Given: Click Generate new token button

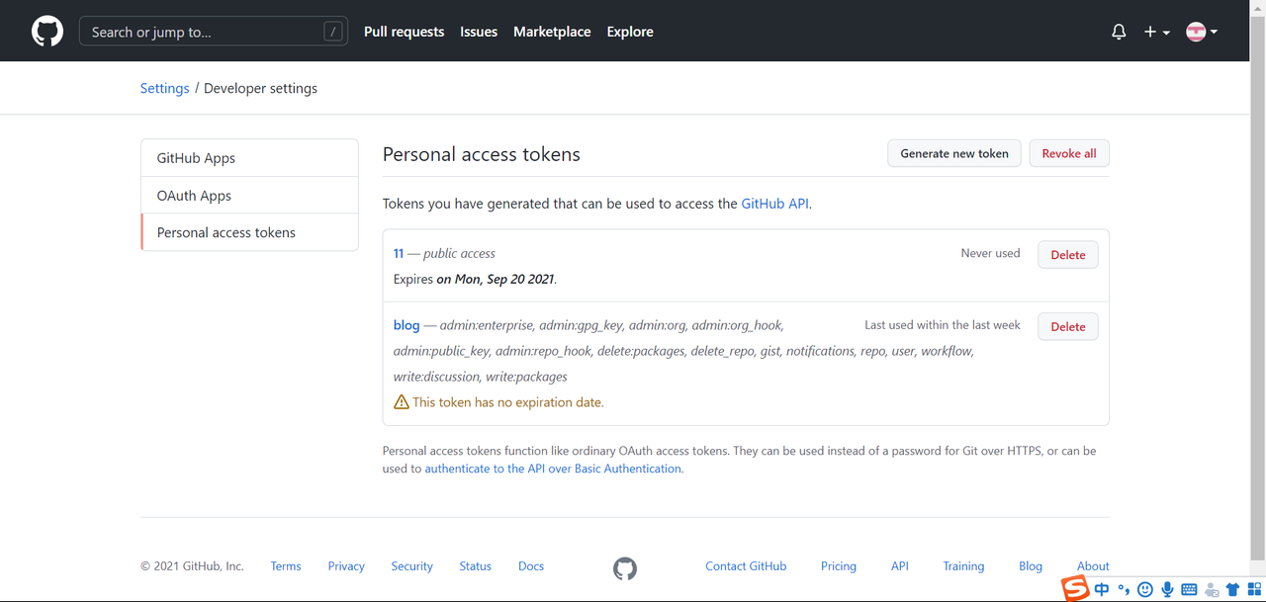Looking at the screenshot, I should (x=954, y=153).
